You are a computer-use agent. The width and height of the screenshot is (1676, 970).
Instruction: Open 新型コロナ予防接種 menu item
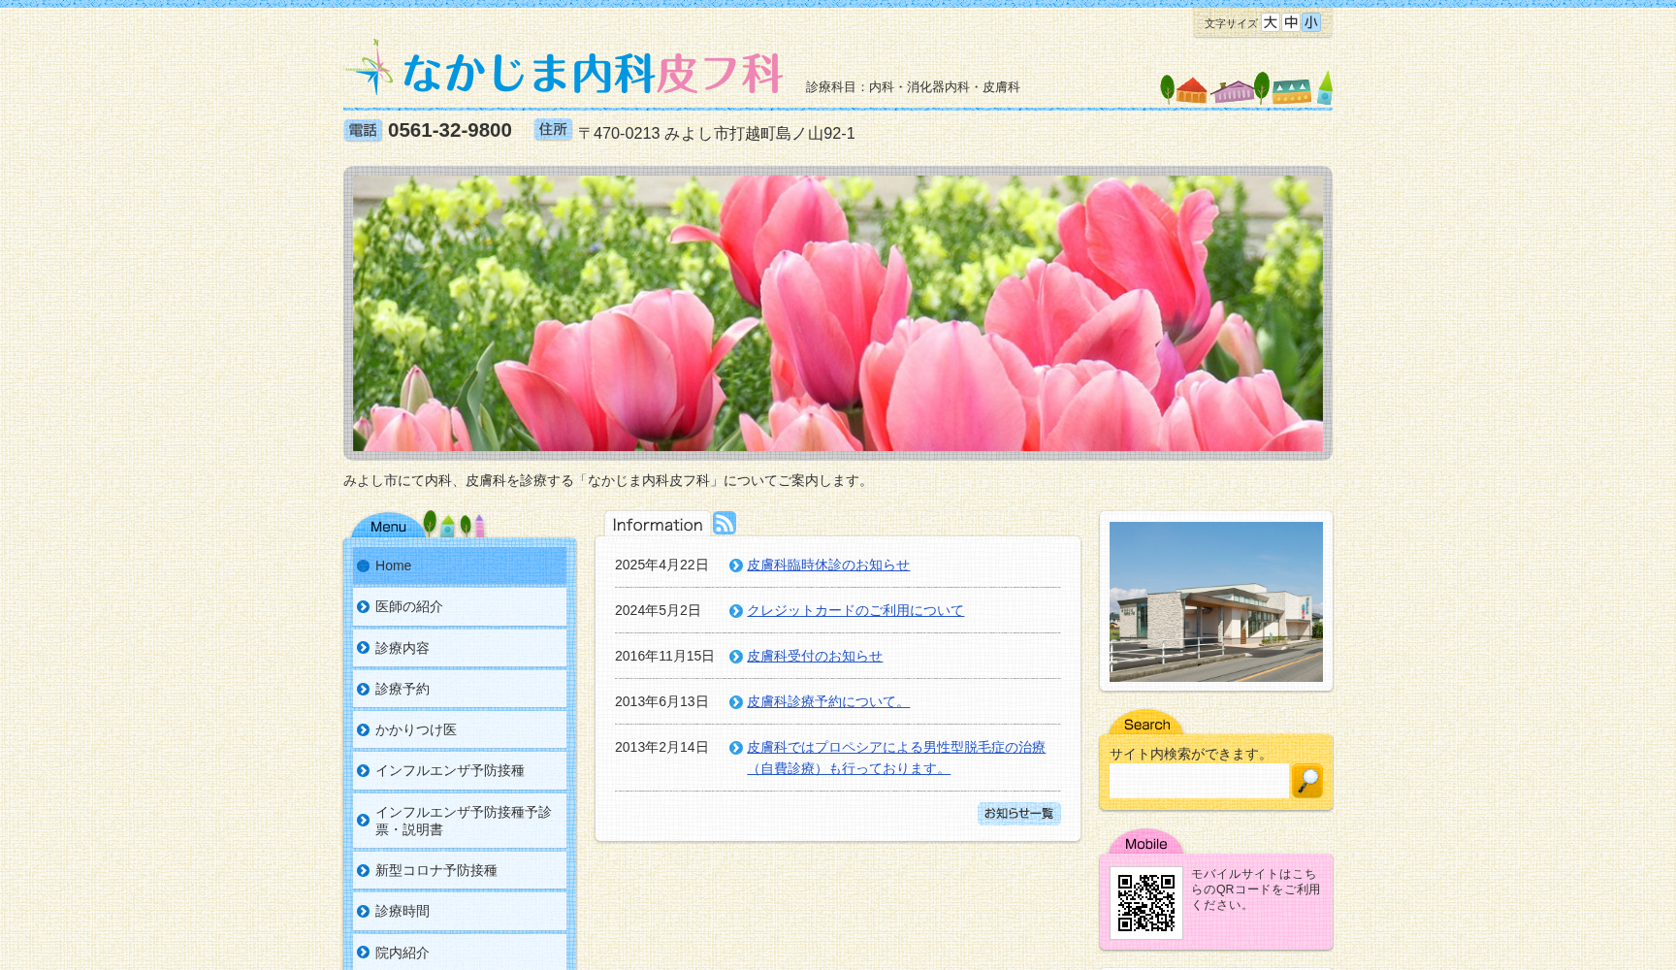click(460, 870)
